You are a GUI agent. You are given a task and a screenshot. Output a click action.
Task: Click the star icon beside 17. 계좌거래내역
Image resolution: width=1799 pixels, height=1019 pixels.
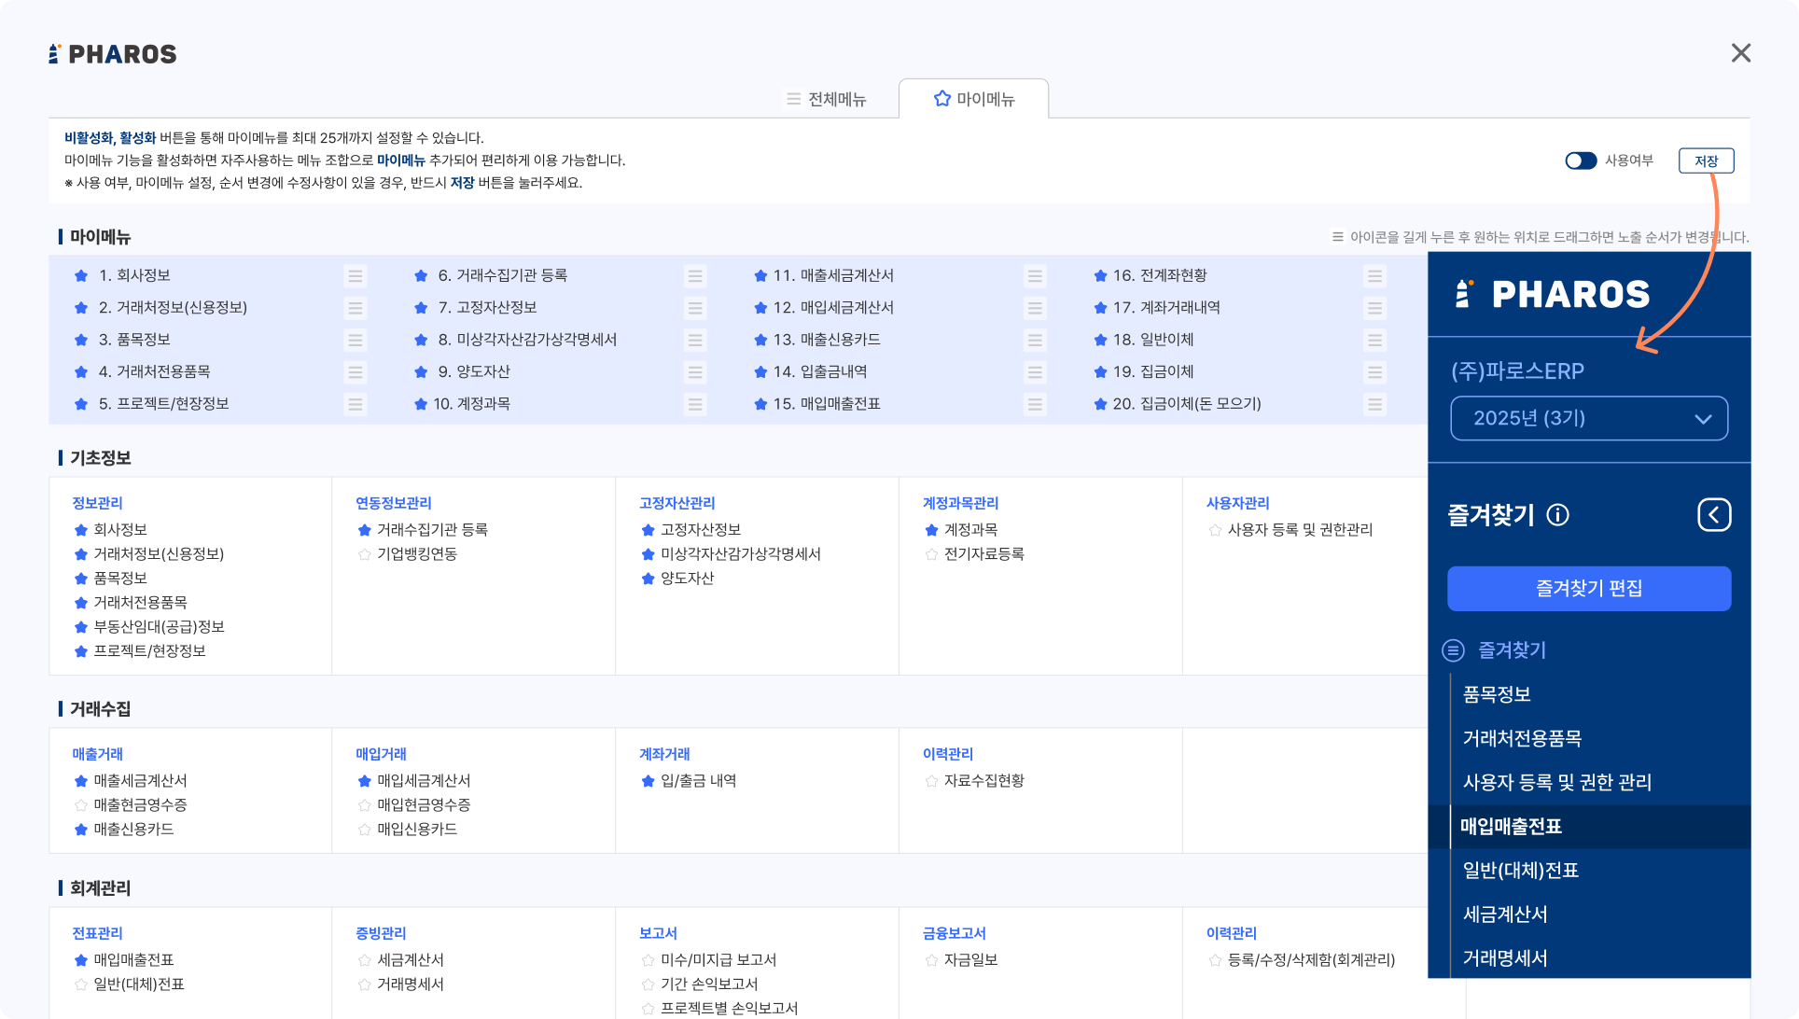coord(1100,308)
